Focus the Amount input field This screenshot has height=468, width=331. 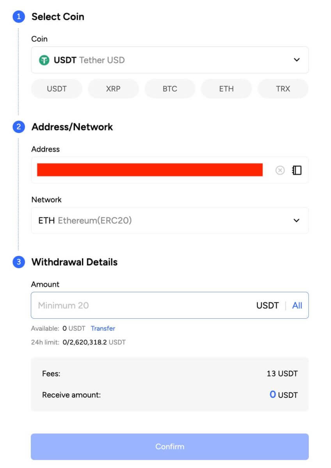pos(141,305)
